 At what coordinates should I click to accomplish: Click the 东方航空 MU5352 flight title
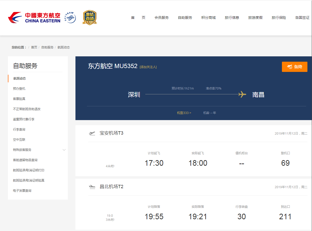click(113, 66)
